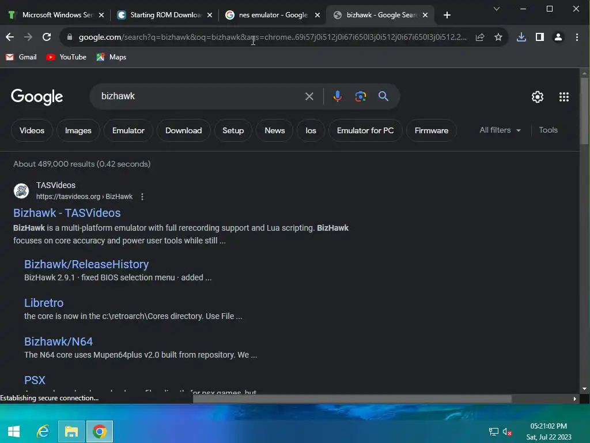
Task: Search by image with Google Lens
Action: point(361,96)
